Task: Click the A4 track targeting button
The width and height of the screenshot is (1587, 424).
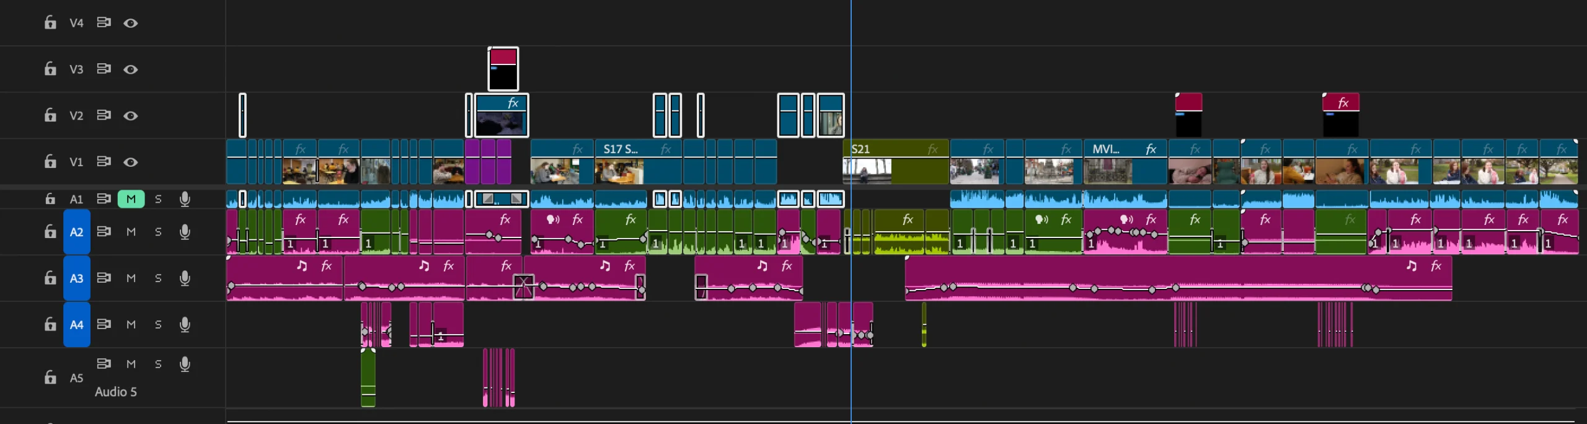Action: coord(76,325)
